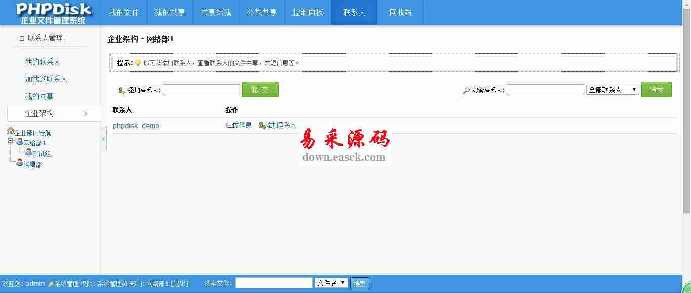The image size is (691, 293).
Task: Go to the 控制面板 tab
Action: click(308, 13)
